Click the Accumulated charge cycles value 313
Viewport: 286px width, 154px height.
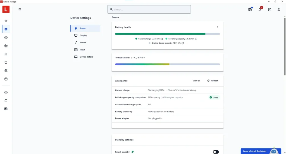tap(149, 105)
